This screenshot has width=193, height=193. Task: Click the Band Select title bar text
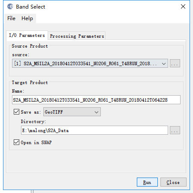point(30,7)
